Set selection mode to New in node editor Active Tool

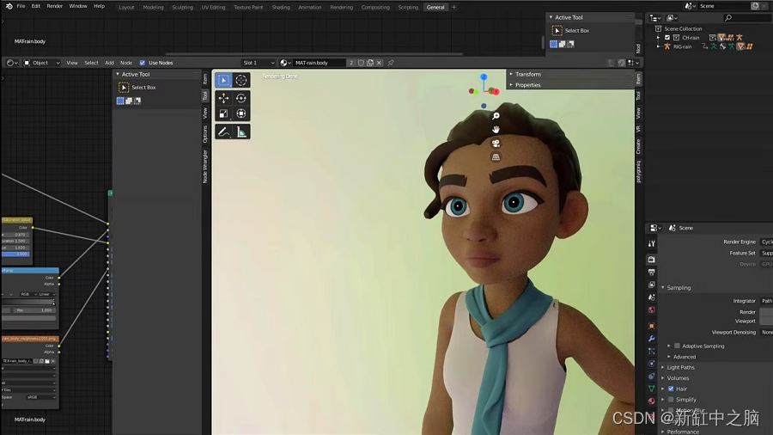click(x=120, y=101)
